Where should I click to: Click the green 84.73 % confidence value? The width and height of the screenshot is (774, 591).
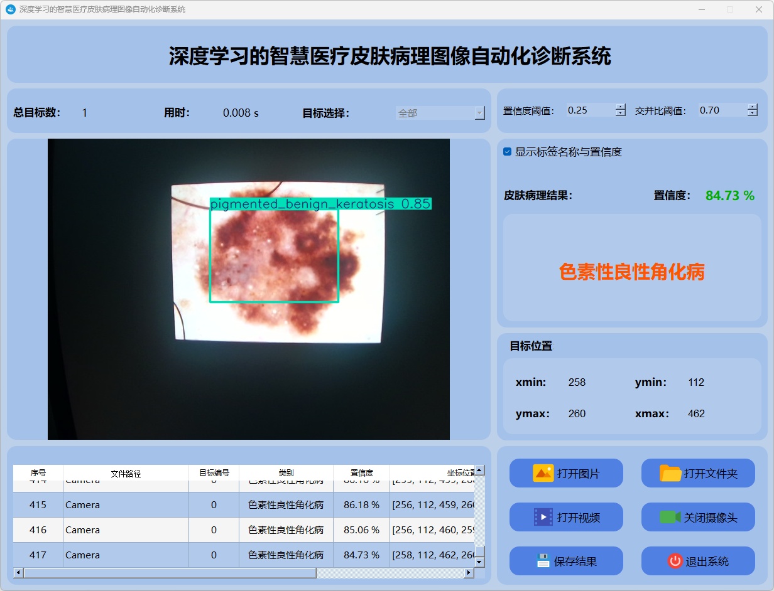click(x=730, y=196)
